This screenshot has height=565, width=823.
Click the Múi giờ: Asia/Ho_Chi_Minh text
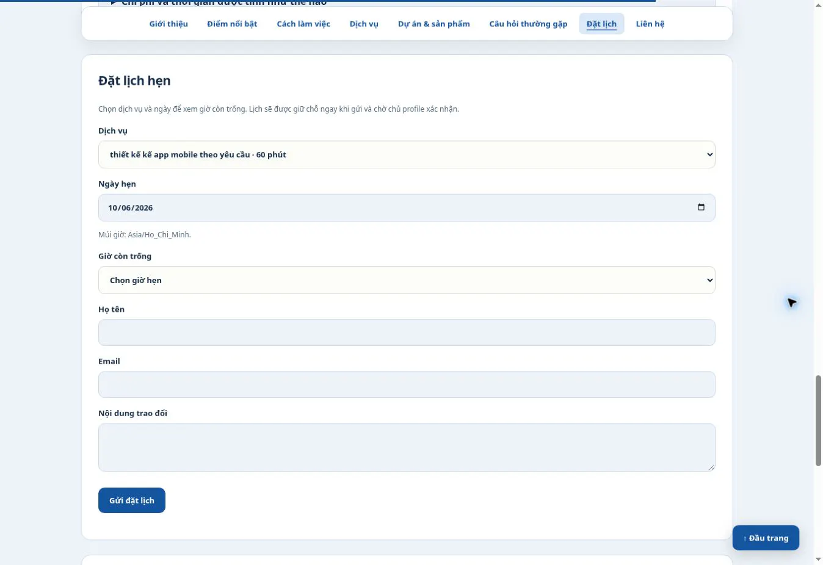[x=145, y=235]
